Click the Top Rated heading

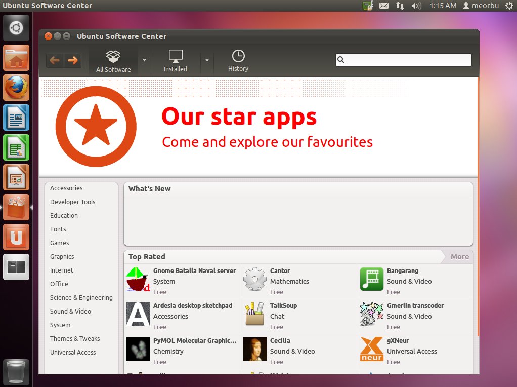(147, 257)
